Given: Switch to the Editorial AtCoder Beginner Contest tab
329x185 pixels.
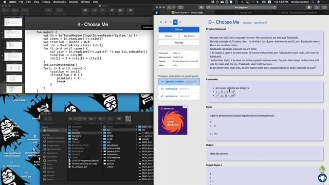Looking at the screenshot, I should pos(299,12).
